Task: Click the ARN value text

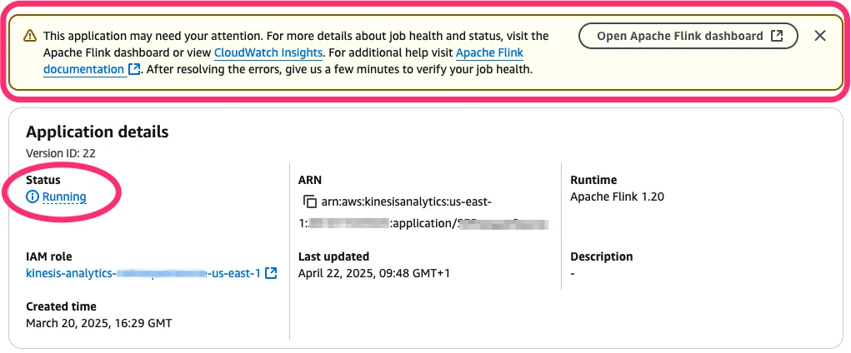Action: pos(424,212)
